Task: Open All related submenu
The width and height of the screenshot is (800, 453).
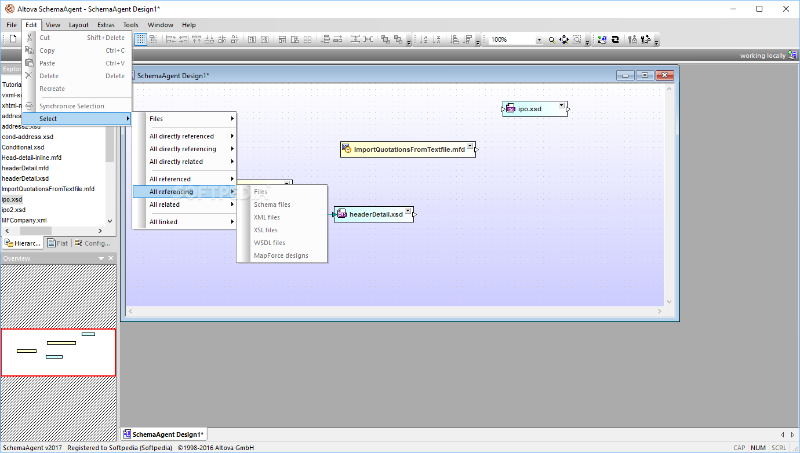Action: pos(184,204)
